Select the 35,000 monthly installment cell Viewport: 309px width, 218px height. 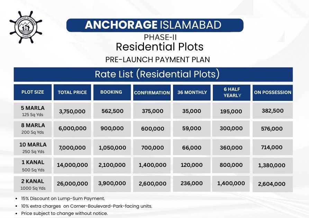click(x=192, y=111)
